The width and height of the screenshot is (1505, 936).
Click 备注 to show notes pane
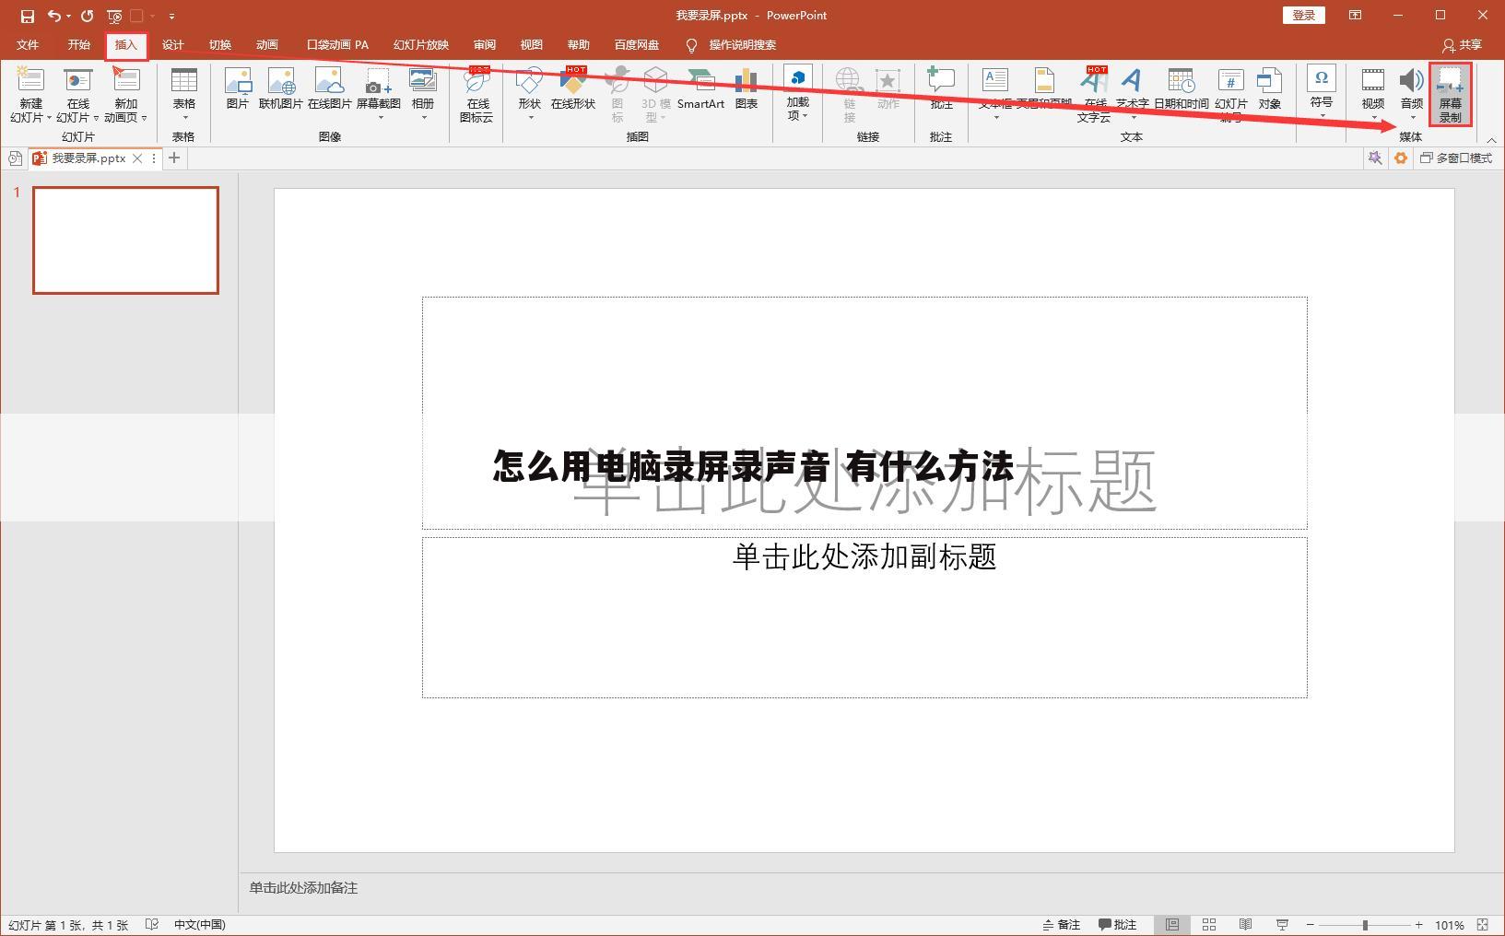click(1062, 924)
